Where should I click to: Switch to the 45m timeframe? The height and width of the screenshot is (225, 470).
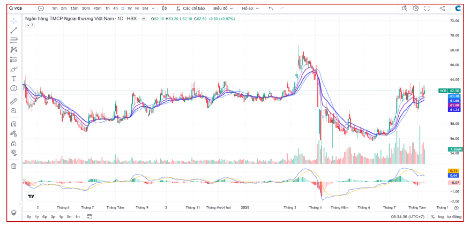pos(98,9)
